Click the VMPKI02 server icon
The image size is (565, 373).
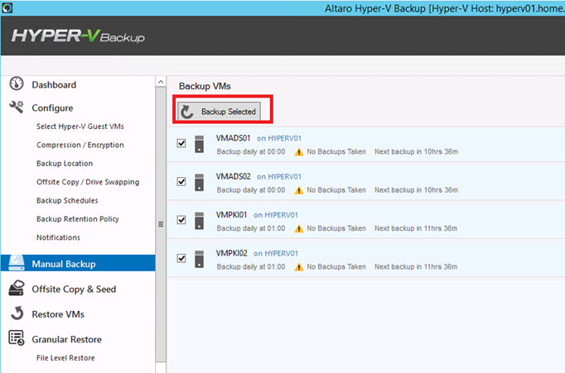click(x=200, y=260)
